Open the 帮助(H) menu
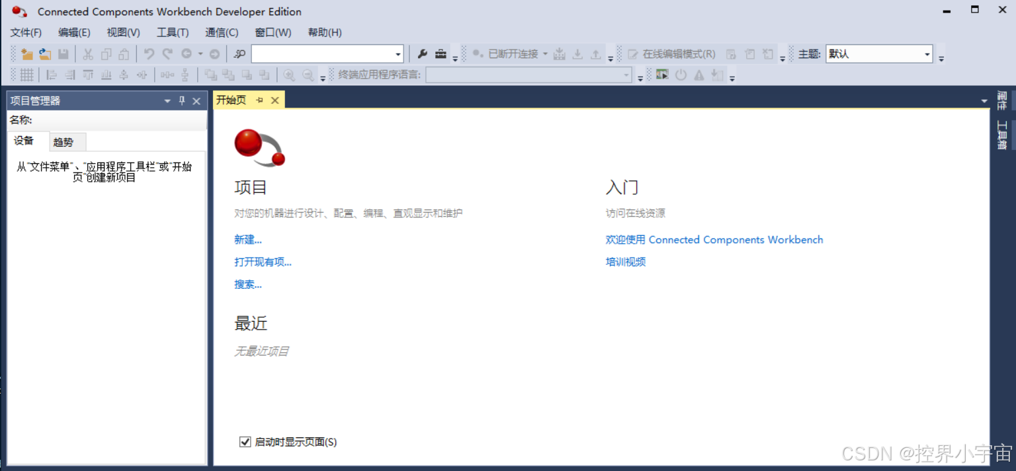 click(x=325, y=32)
